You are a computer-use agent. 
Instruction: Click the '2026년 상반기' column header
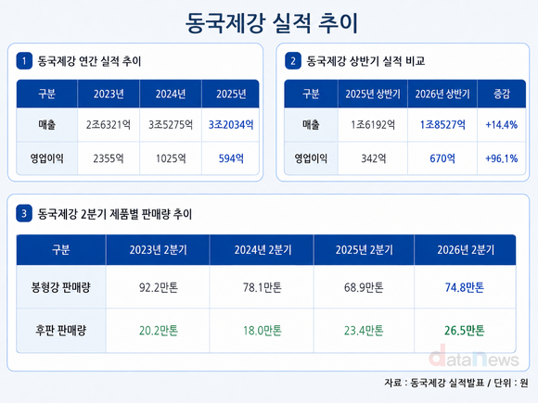tap(442, 94)
